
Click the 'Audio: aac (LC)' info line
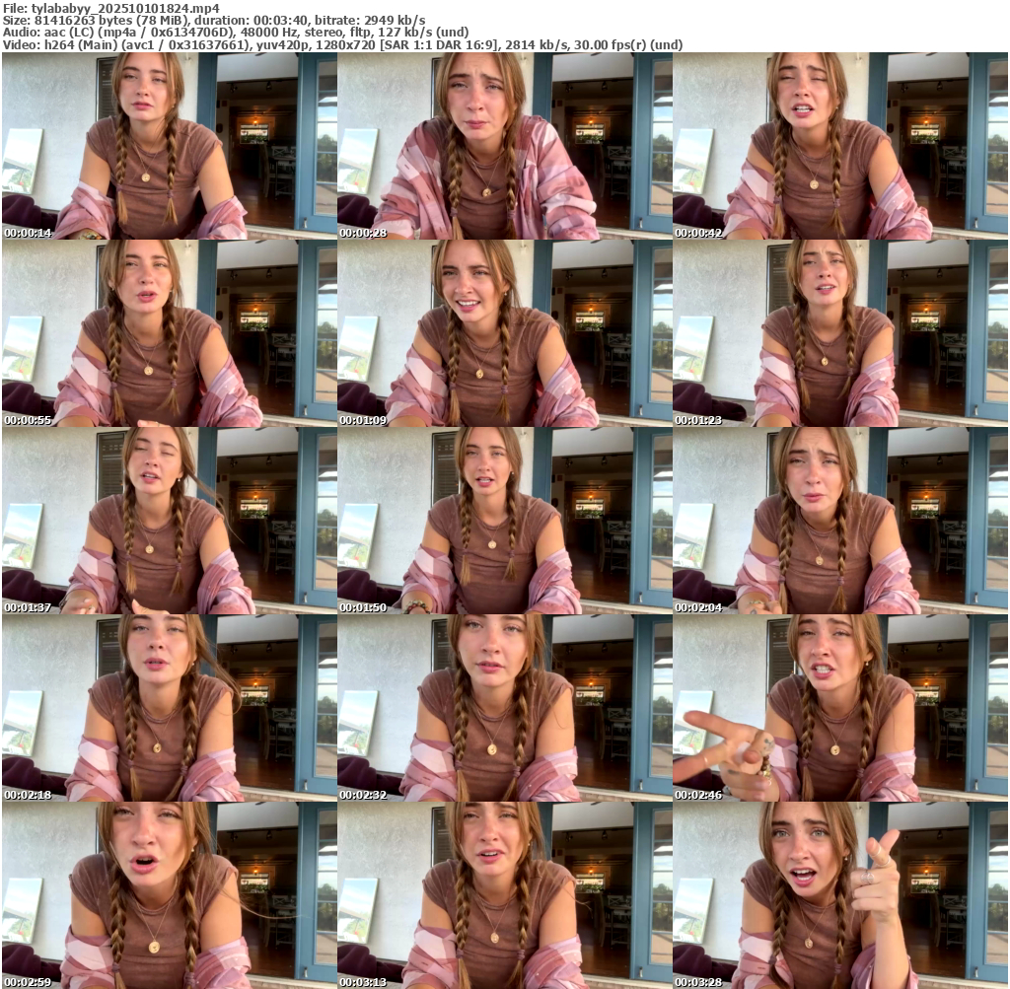236,33
